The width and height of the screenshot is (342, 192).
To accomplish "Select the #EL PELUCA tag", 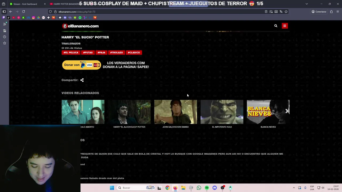I will [71, 53].
